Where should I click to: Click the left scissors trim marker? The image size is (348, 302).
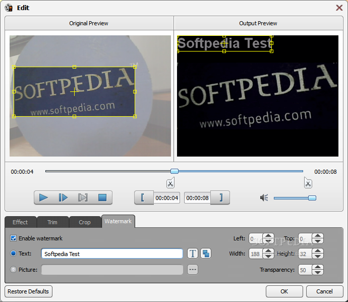(x=170, y=183)
